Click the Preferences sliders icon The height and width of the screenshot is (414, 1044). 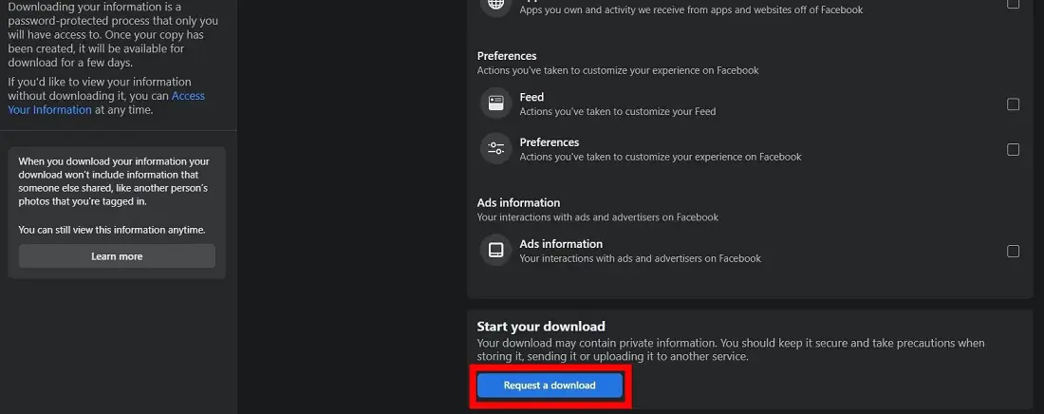pos(495,149)
